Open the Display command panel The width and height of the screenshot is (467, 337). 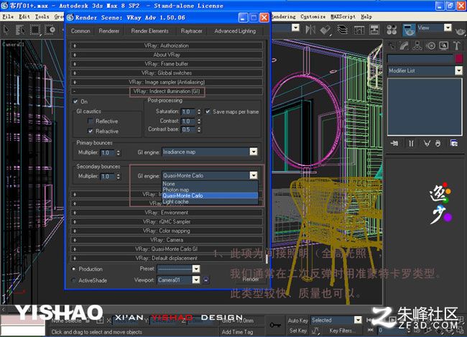coord(443,45)
